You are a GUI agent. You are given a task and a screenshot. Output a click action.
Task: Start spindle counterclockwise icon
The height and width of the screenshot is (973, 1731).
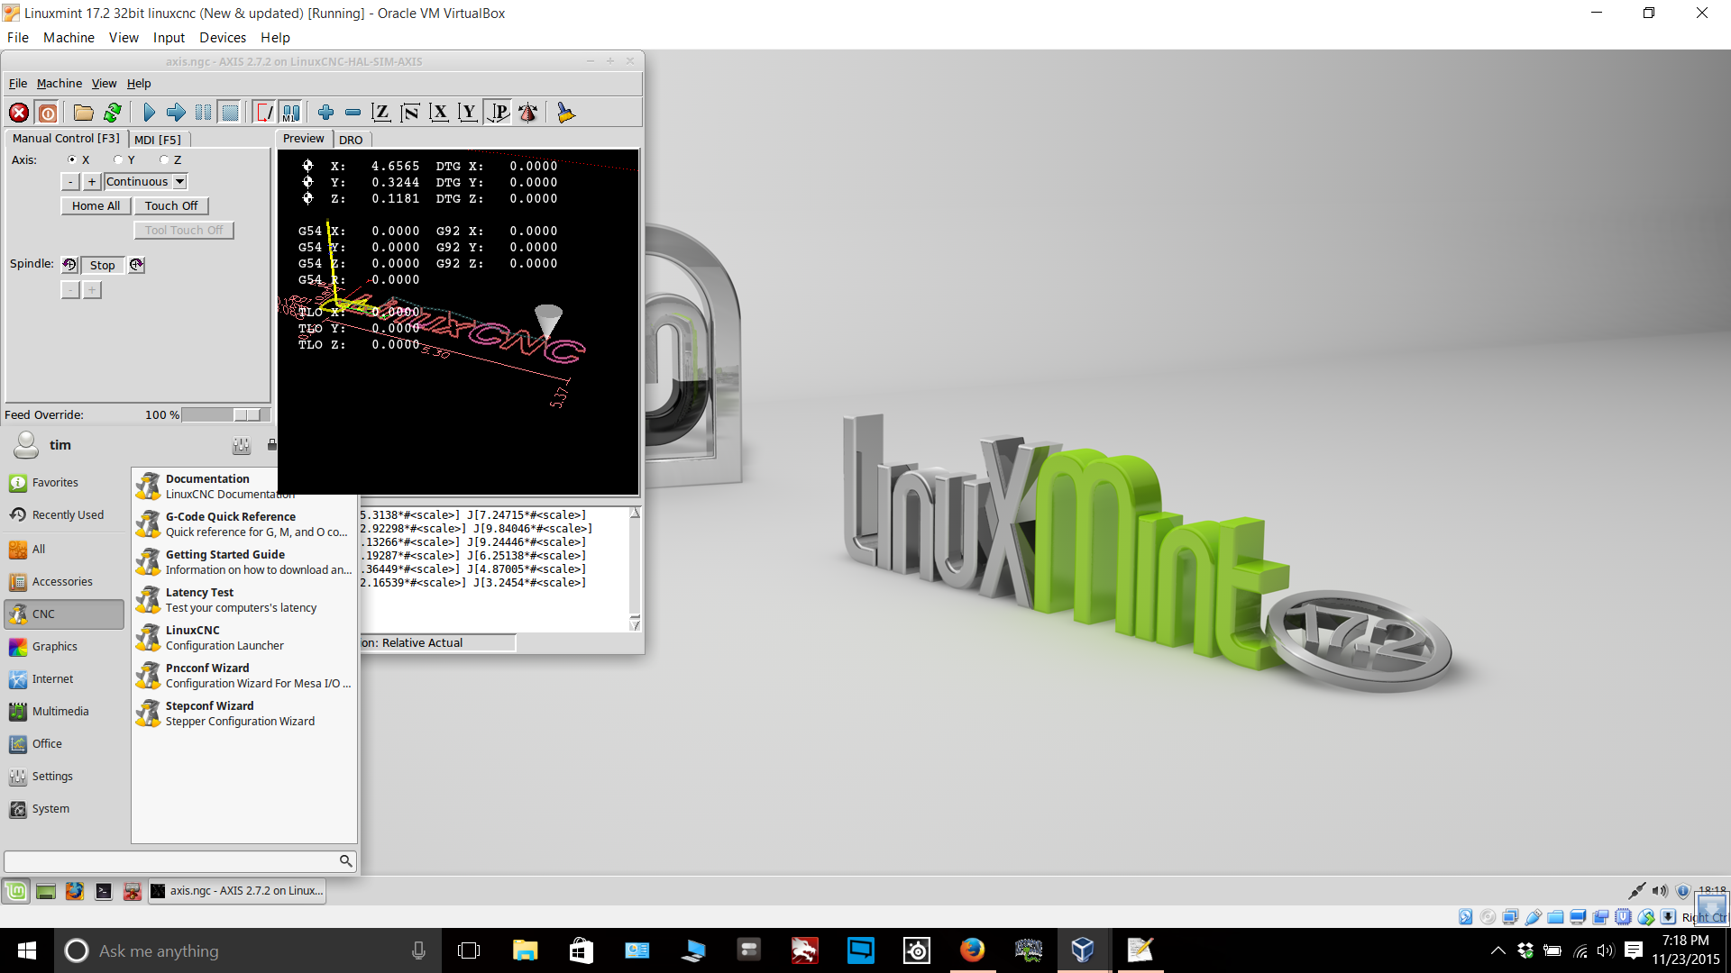coord(69,265)
